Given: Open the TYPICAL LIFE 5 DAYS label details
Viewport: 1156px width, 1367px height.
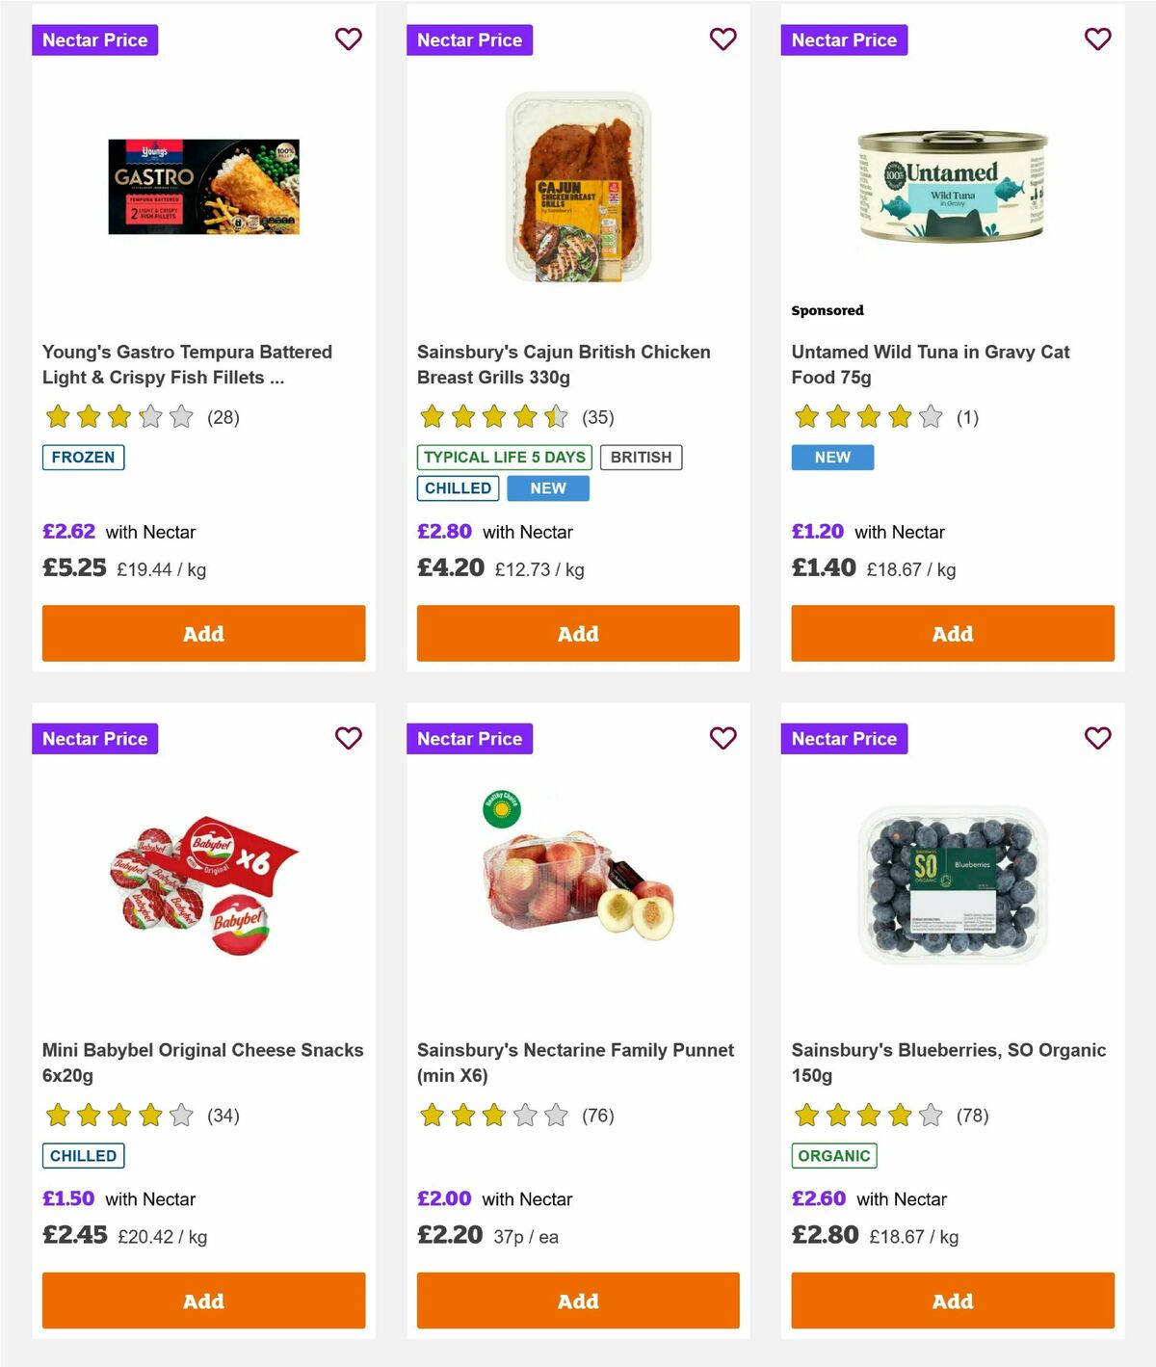Looking at the screenshot, I should pos(502,457).
